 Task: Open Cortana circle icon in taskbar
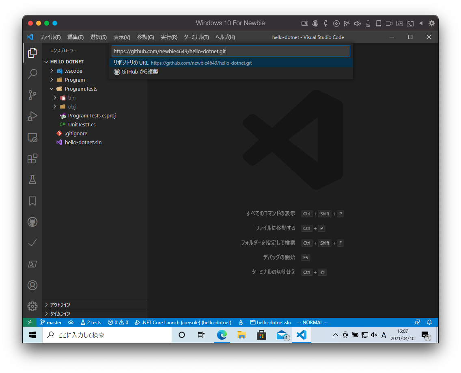(182, 335)
